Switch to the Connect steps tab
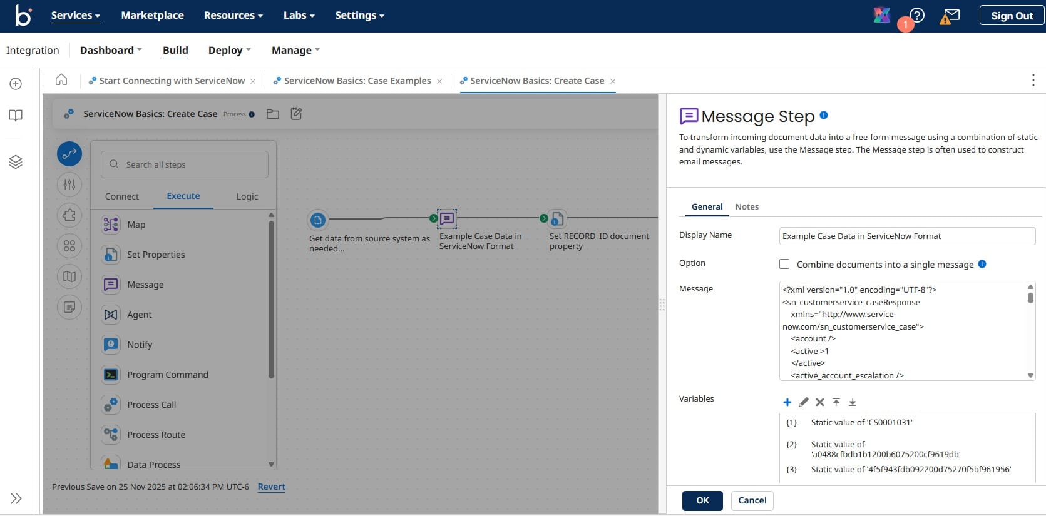 point(122,196)
